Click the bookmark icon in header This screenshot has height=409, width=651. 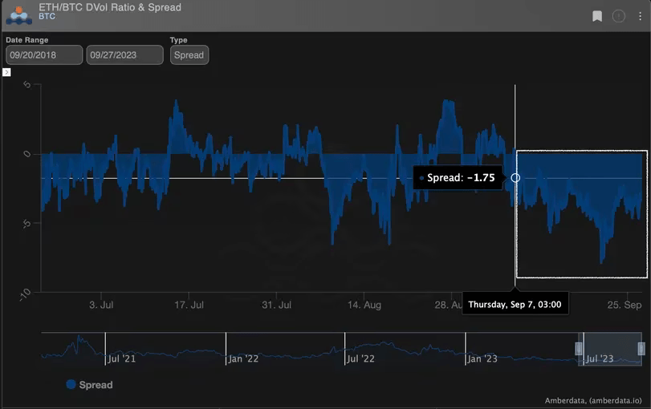[x=597, y=16]
